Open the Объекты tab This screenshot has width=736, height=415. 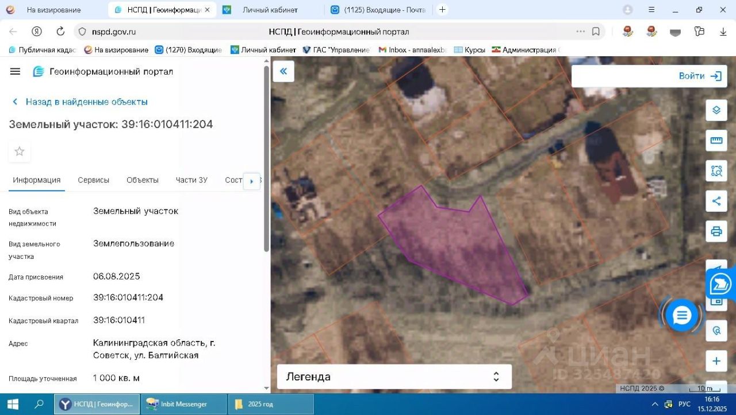coord(142,180)
